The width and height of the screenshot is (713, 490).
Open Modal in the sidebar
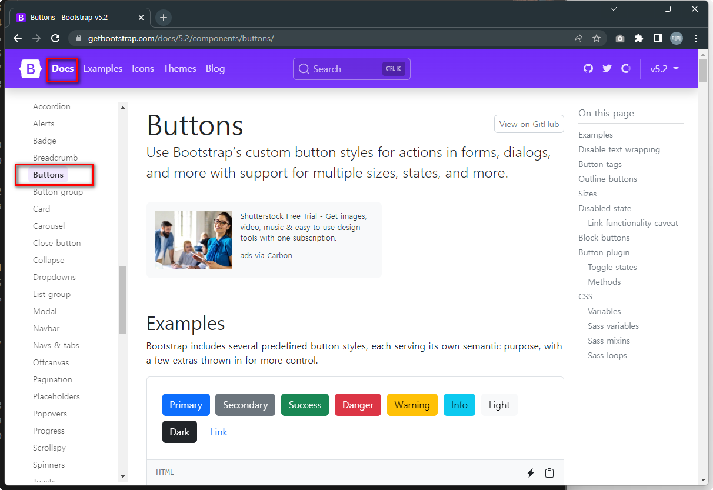45,311
